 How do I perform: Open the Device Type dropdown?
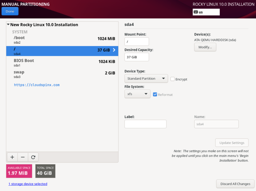(146, 78)
